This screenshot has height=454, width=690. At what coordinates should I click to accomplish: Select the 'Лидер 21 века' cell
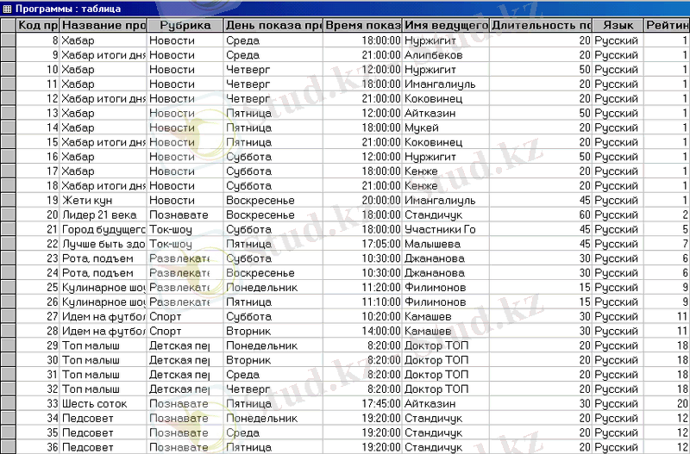[x=103, y=215]
